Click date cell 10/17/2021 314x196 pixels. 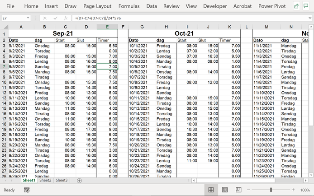click(x=142, y=129)
